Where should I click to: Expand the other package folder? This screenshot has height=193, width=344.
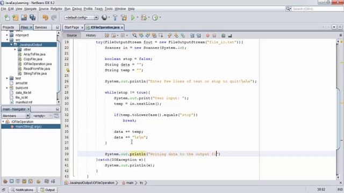click(x=15, y=49)
